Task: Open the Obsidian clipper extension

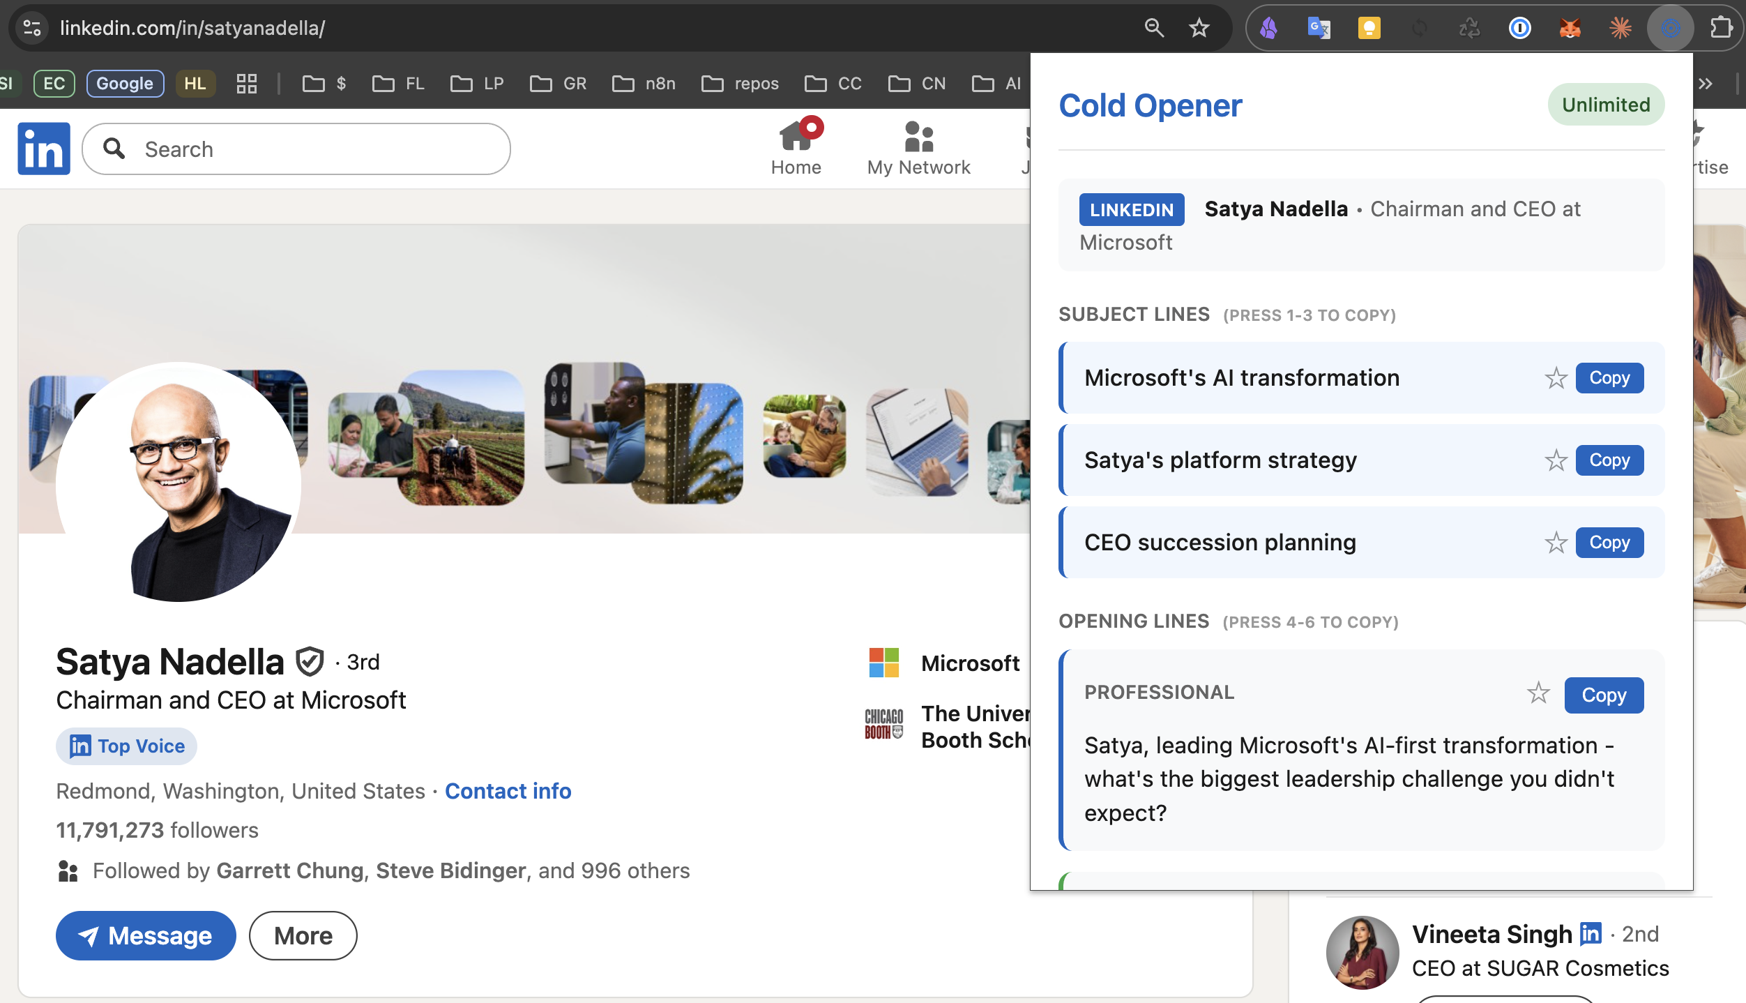Action: [1269, 28]
